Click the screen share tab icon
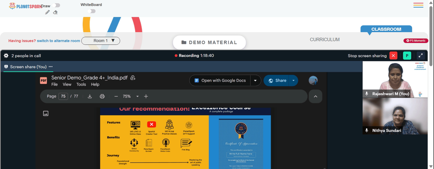434x169 pixels. coord(6,67)
